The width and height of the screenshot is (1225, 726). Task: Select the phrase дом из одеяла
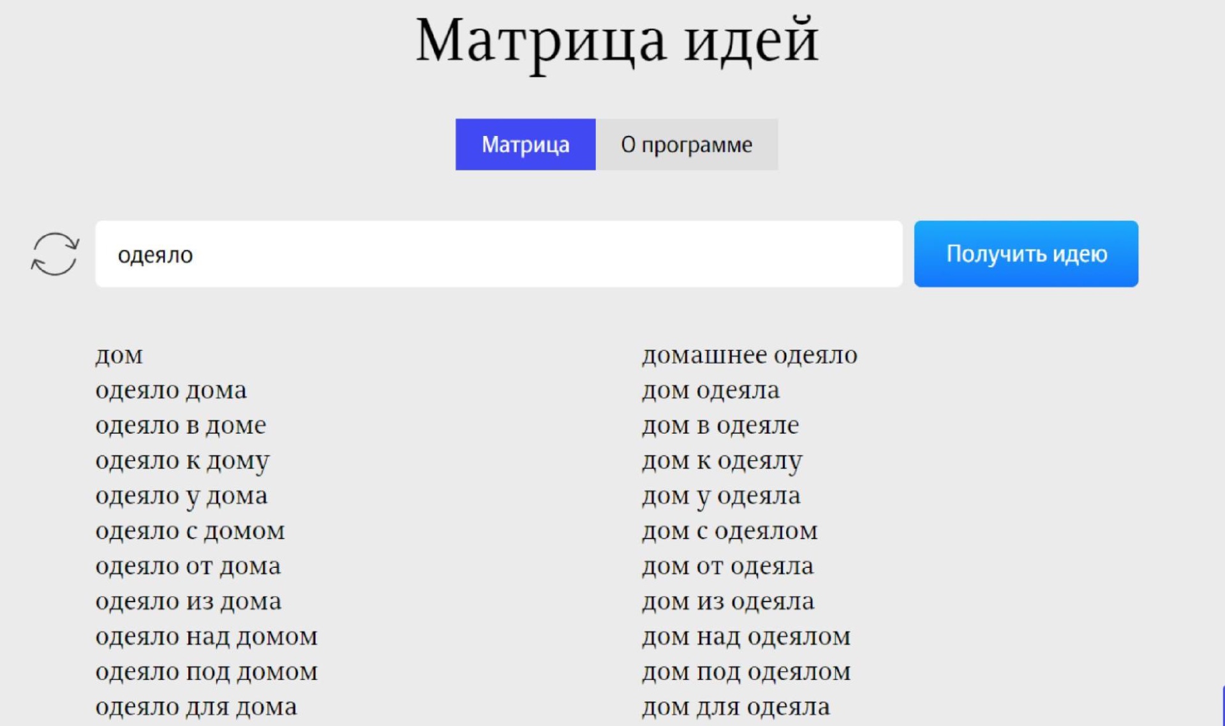(x=728, y=601)
